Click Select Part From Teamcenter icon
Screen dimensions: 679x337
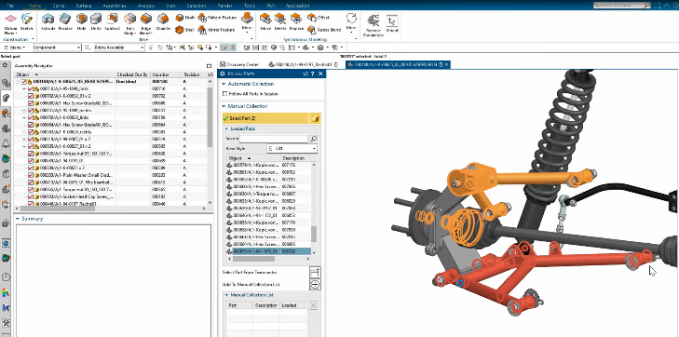click(315, 272)
